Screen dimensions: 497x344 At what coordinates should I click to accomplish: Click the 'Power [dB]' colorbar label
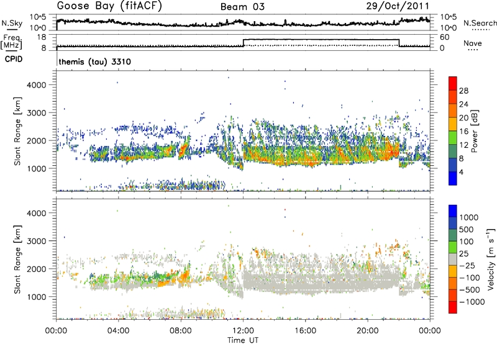474,131
